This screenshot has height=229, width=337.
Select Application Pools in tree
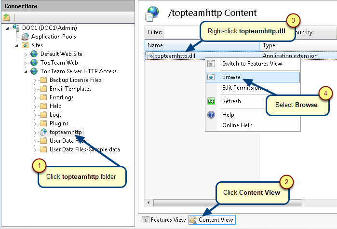point(54,37)
